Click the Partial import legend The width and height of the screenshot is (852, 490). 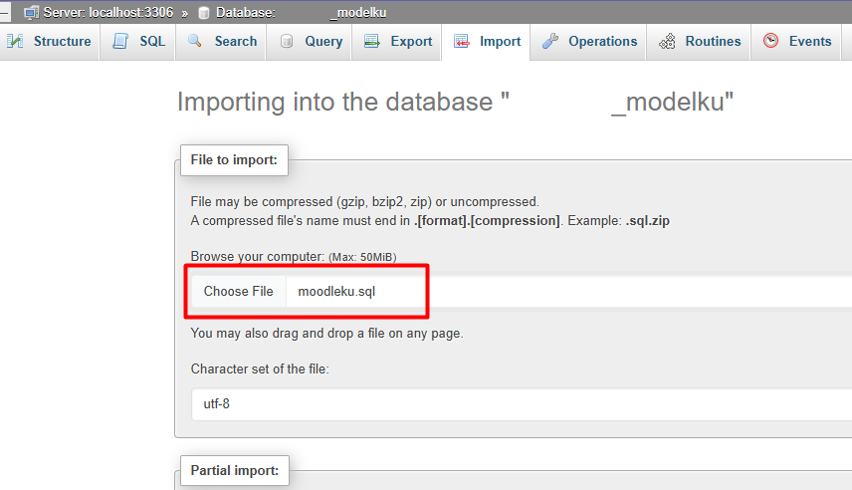coord(235,470)
